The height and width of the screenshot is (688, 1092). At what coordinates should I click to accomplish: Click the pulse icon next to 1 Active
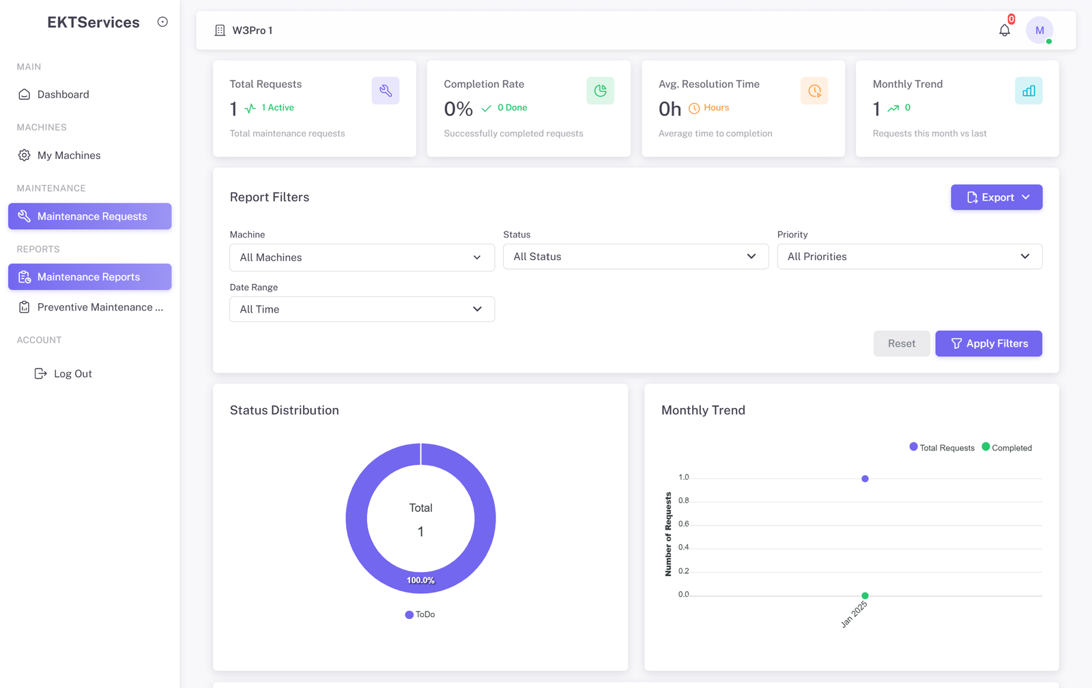coord(250,108)
